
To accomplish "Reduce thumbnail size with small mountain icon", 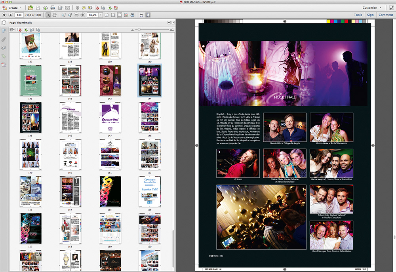I will 132,30.
